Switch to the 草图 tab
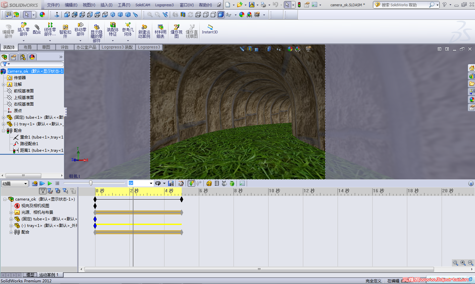This screenshot has height=284, width=475. (x=46, y=47)
